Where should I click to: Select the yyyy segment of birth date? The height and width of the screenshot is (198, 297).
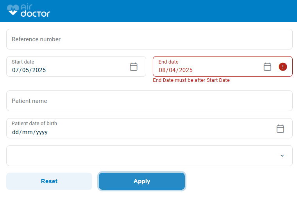(42, 133)
